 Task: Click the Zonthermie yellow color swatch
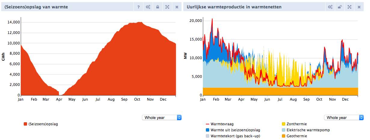point(283,124)
